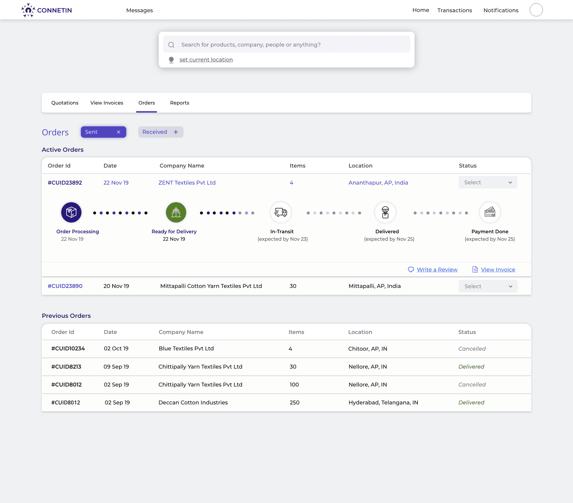Open Status Select dropdown for #CUID23892
The height and width of the screenshot is (503, 573).
point(488,183)
